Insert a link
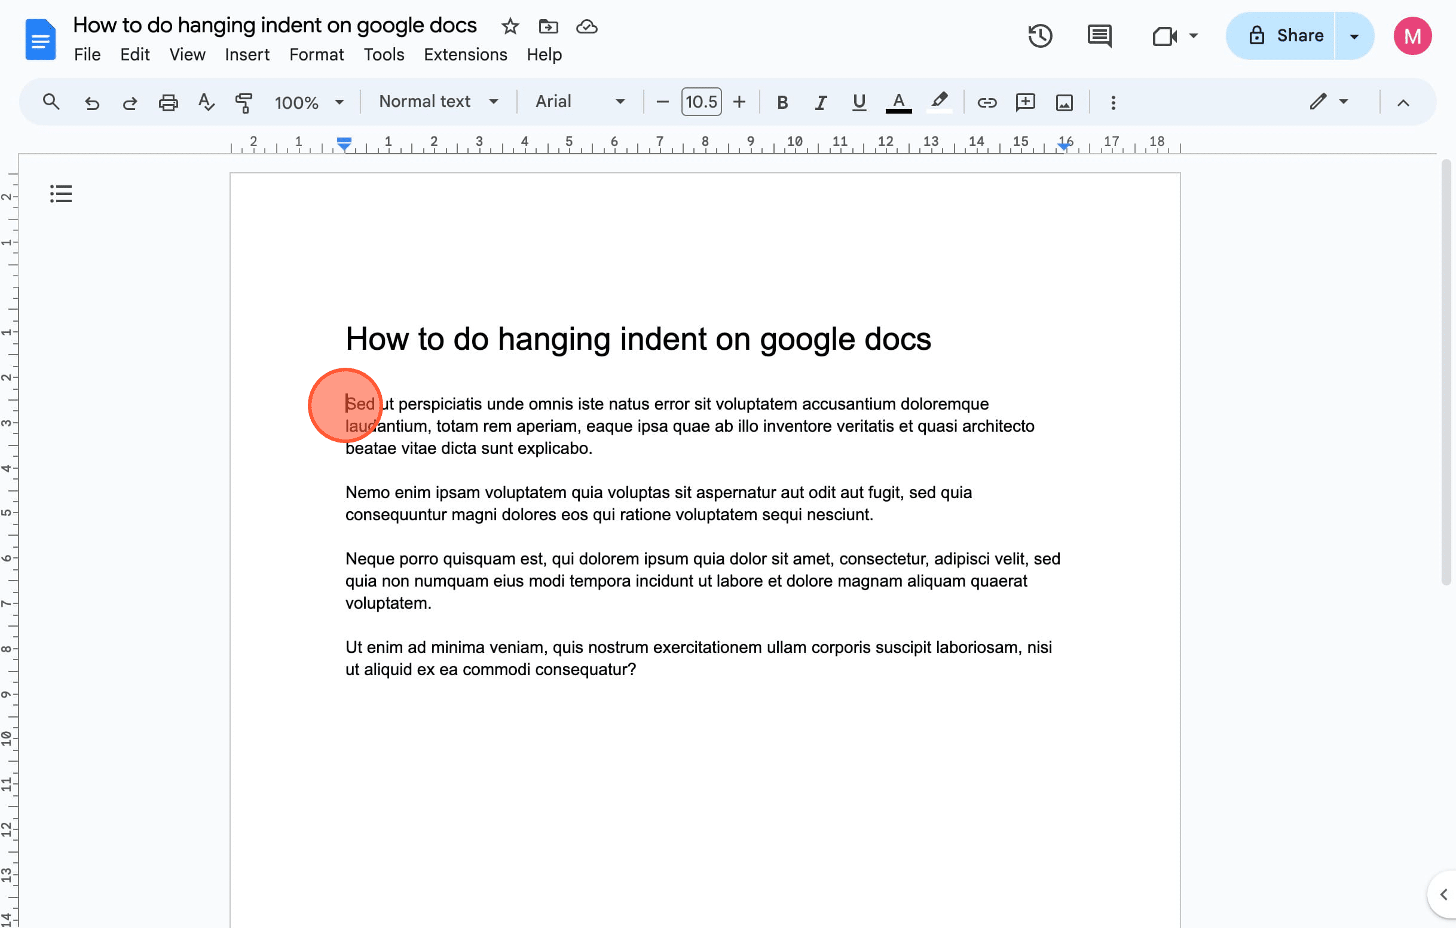This screenshot has width=1456, height=928. tap(987, 102)
